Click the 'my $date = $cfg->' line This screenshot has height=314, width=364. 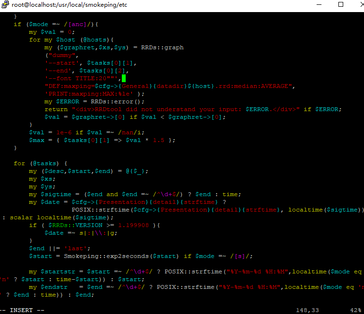pyautogui.click(x=128, y=202)
